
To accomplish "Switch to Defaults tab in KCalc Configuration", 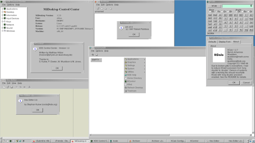I will pyautogui.click(x=212, y=42).
